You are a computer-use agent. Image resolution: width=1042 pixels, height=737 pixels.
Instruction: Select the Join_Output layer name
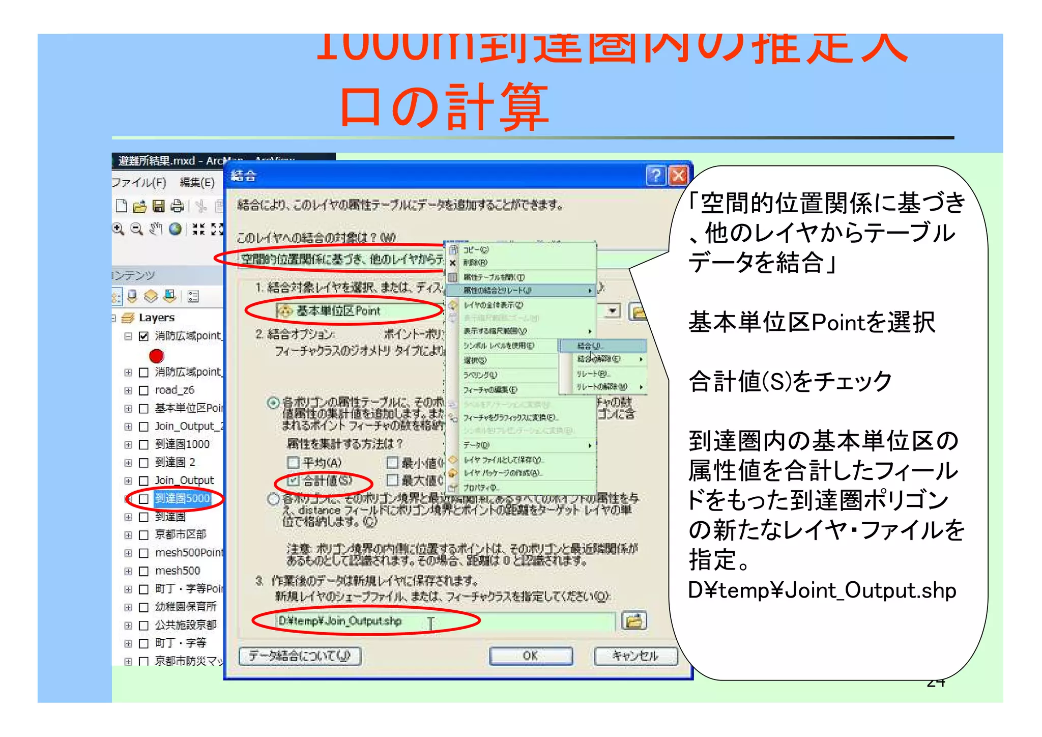click(184, 480)
